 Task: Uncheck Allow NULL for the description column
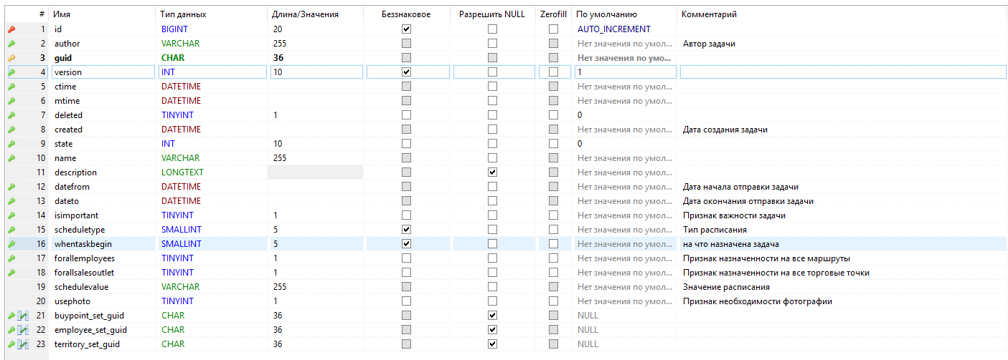[x=492, y=172]
